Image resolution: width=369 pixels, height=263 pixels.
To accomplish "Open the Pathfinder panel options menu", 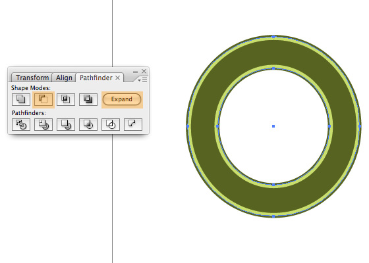I will pos(142,80).
